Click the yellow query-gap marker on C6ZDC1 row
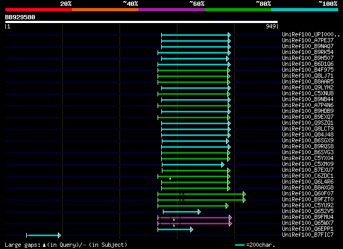The height and width of the screenshot is (249, 343). 170,179
